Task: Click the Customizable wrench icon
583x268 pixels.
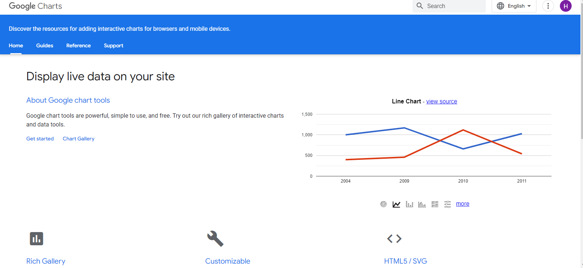Action: [215, 238]
